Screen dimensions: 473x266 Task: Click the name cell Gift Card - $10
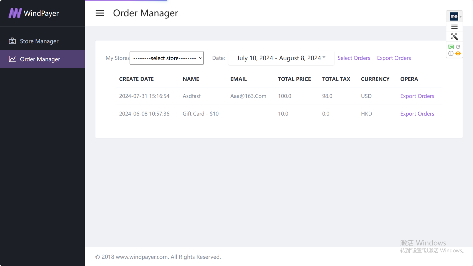tap(201, 114)
